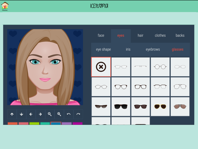This screenshot has height=149, width=198.
Task: Click the ICEitopia title logo
Action: click(x=99, y=6)
